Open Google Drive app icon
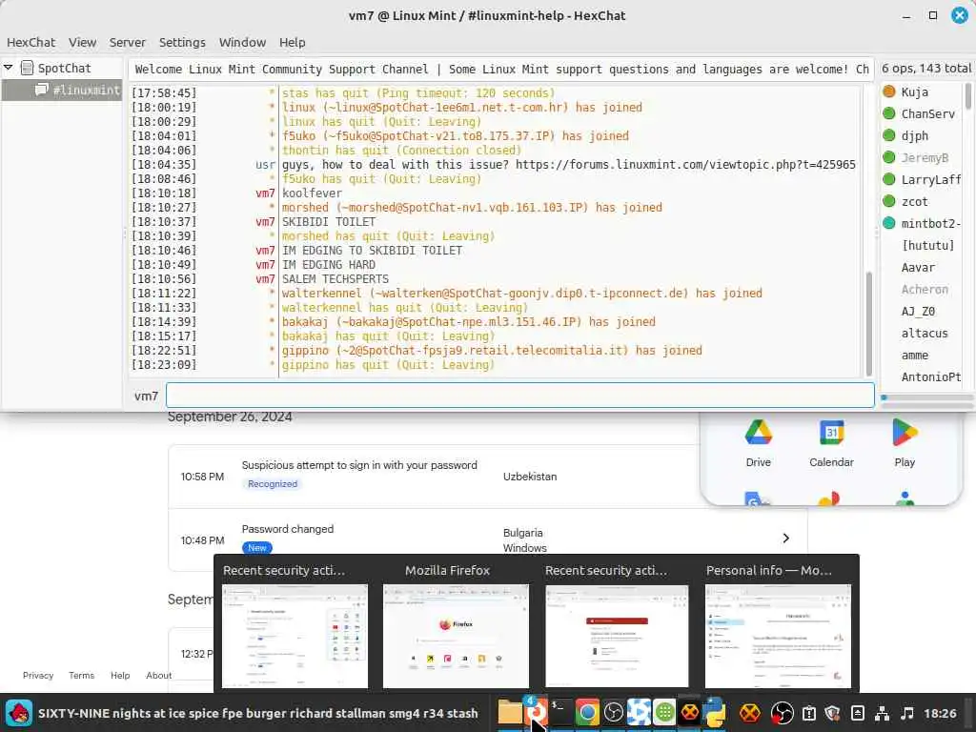Viewport: 976px width, 732px height. point(758,433)
